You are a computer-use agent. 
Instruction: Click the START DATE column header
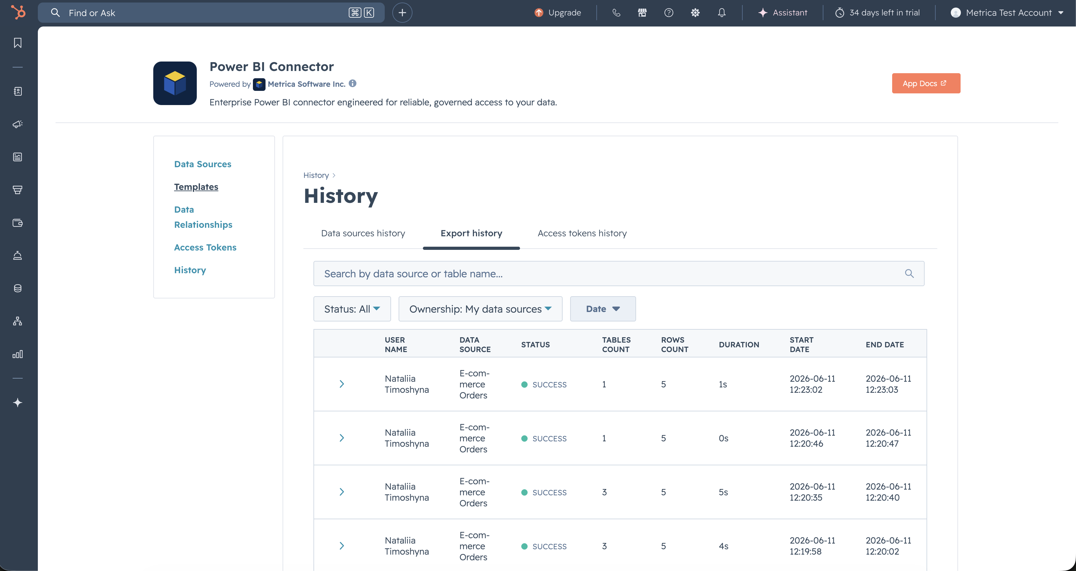(801, 344)
